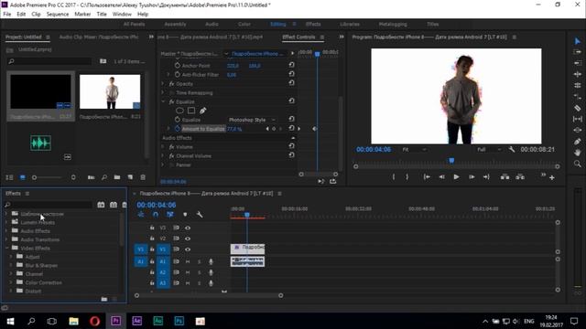
Task: Click the Project panel search field
Action: (50, 61)
